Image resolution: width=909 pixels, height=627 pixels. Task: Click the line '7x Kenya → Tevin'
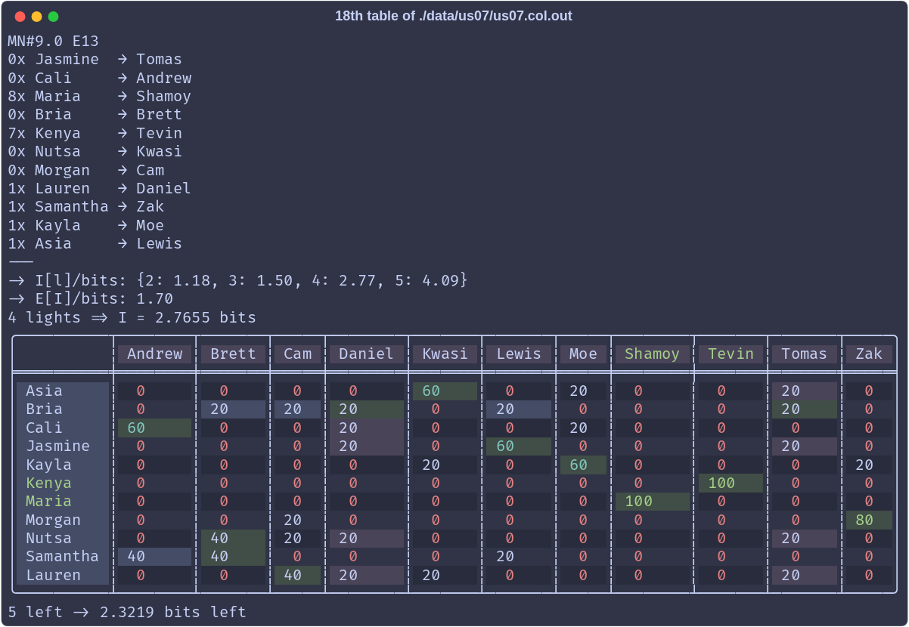click(95, 133)
